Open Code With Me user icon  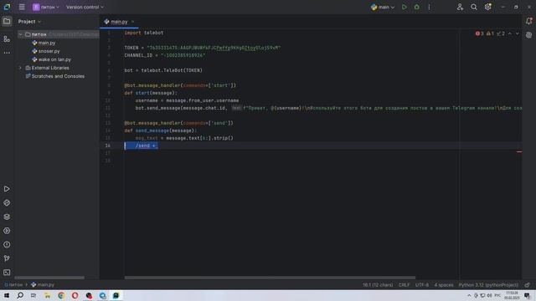460,7
